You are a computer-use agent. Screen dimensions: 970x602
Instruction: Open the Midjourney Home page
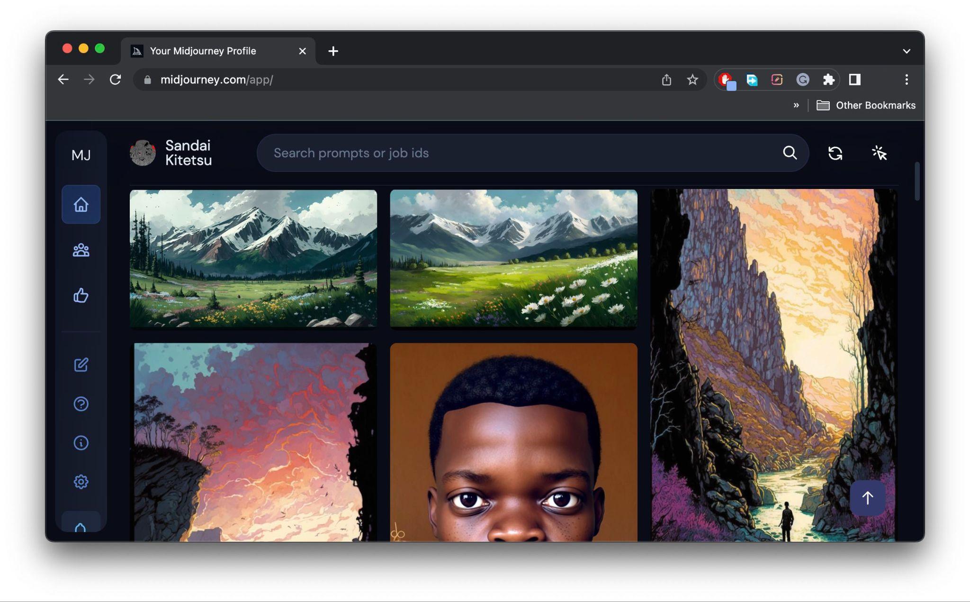tap(81, 205)
